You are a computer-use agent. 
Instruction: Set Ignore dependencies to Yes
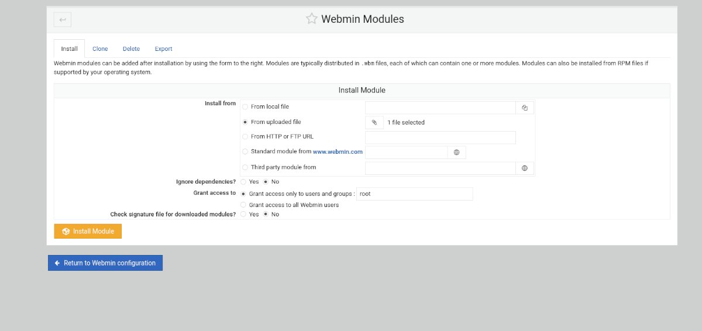click(243, 182)
